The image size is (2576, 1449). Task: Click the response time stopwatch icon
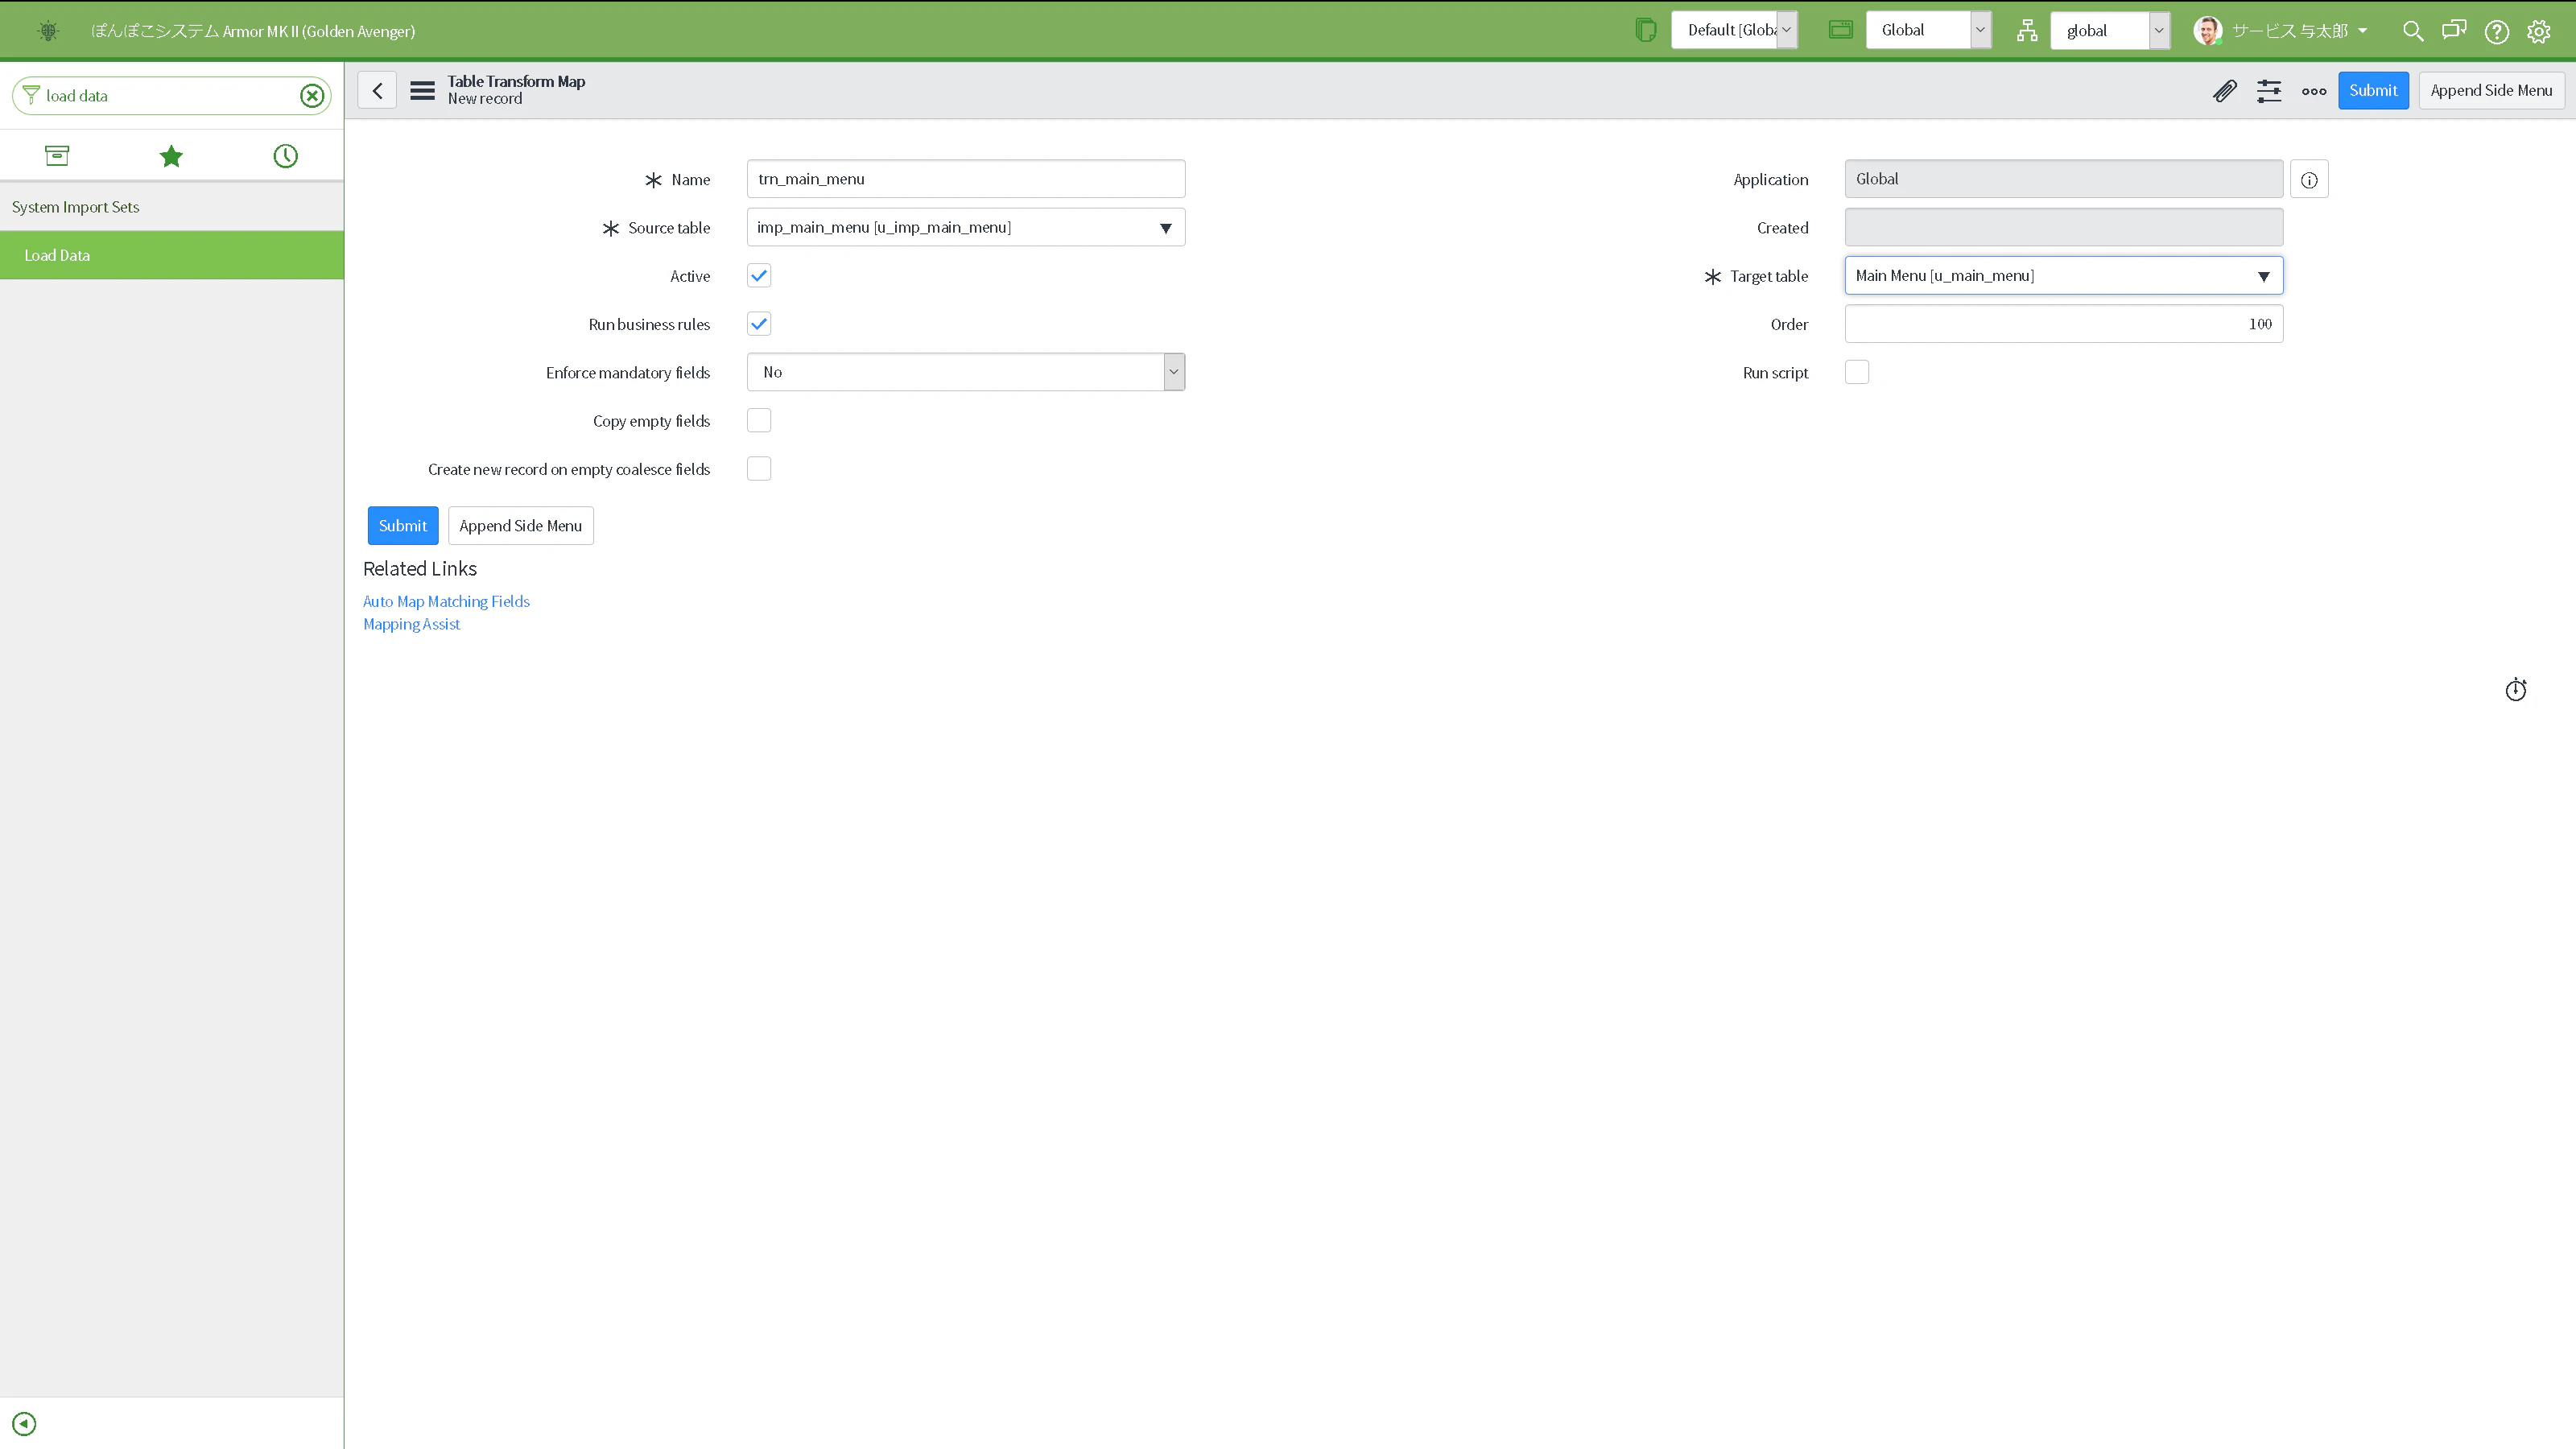click(x=2516, y=690)
